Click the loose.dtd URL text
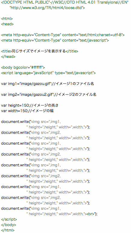This screenshot has width=131, height=233. click(47, 8)
